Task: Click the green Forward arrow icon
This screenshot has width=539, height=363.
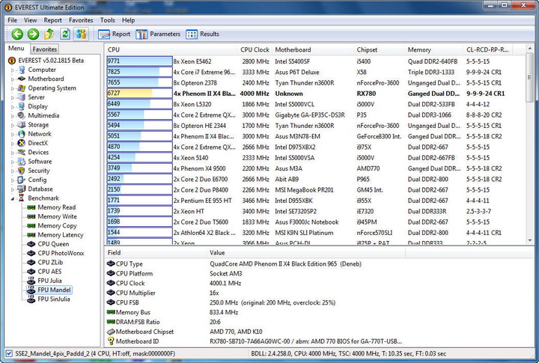Action: pos(34,34)
